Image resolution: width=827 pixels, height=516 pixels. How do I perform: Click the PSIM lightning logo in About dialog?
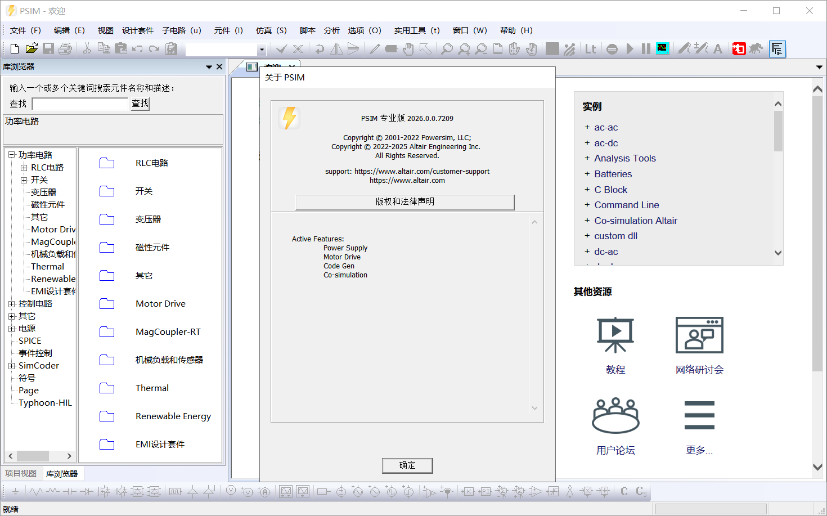coord(289,118)
